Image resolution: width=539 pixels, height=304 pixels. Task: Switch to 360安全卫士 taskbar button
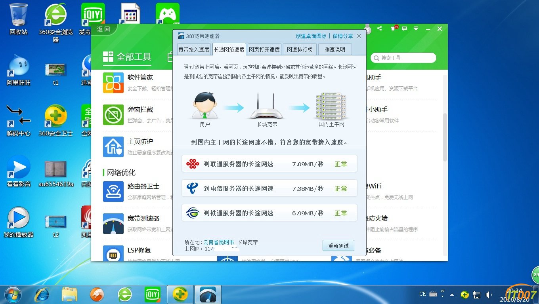[180, 294]
